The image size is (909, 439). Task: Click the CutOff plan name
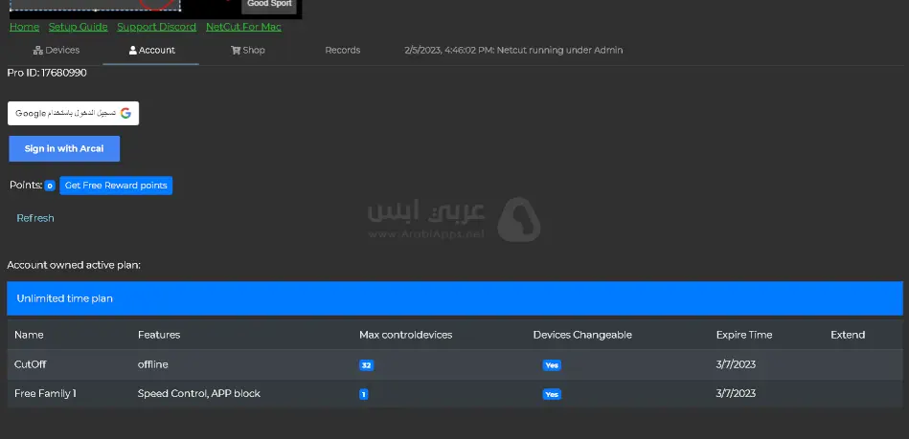pos(30,364)
